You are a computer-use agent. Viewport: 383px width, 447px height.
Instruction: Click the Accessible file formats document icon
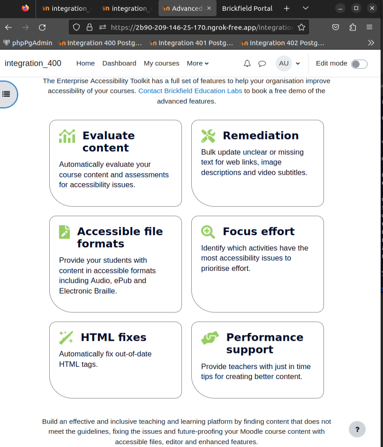pyautogui.click(x=64, y=232)
